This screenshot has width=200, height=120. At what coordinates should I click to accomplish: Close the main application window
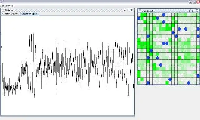tap(198, 2)
